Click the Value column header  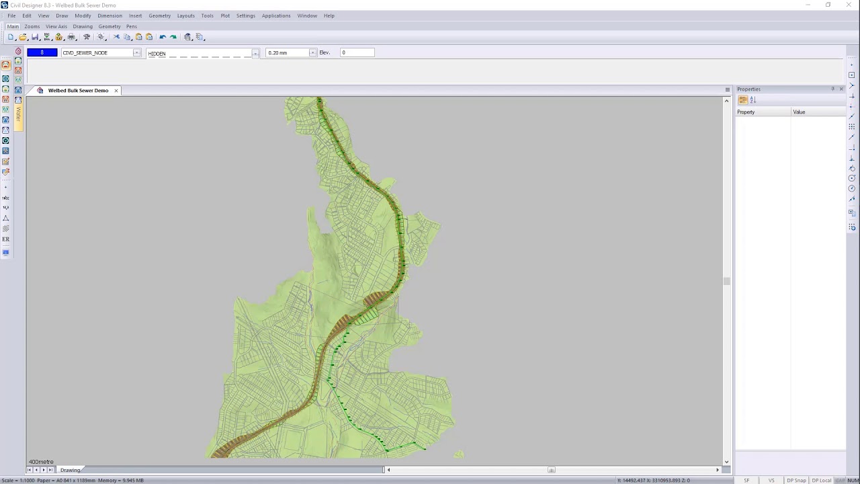click(x=818, y=112)
